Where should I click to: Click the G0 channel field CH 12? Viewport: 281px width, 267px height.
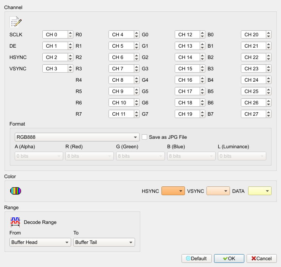(x=188, y=34)
